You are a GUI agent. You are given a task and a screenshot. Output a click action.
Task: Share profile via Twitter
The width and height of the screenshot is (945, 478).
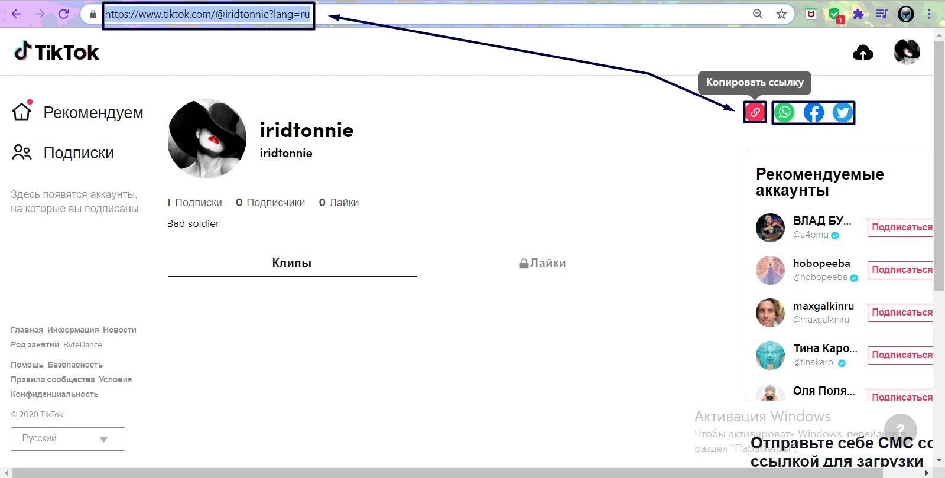coord(843,112)
